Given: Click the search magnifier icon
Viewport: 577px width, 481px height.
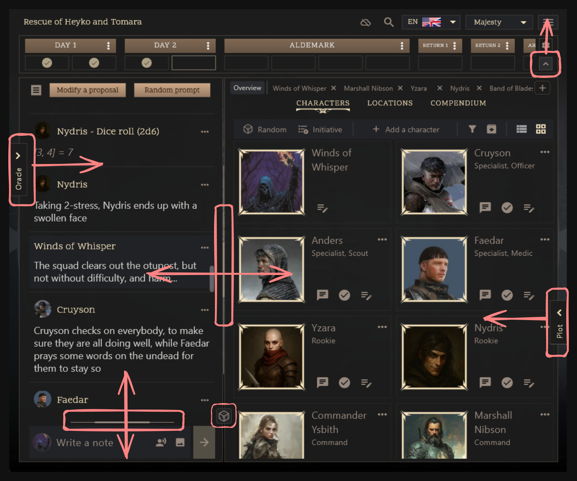Looking at the screenshot, I should [388, 22].
